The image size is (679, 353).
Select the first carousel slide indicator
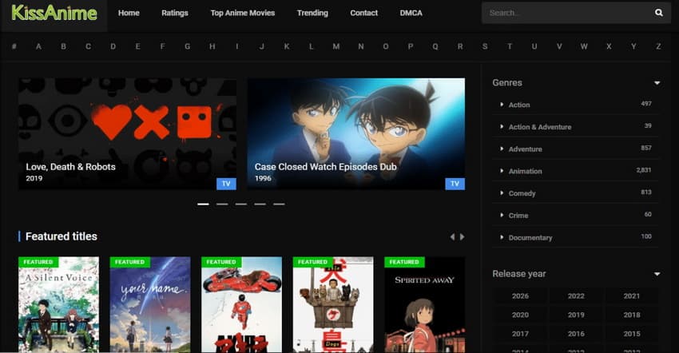coord(203,204)
